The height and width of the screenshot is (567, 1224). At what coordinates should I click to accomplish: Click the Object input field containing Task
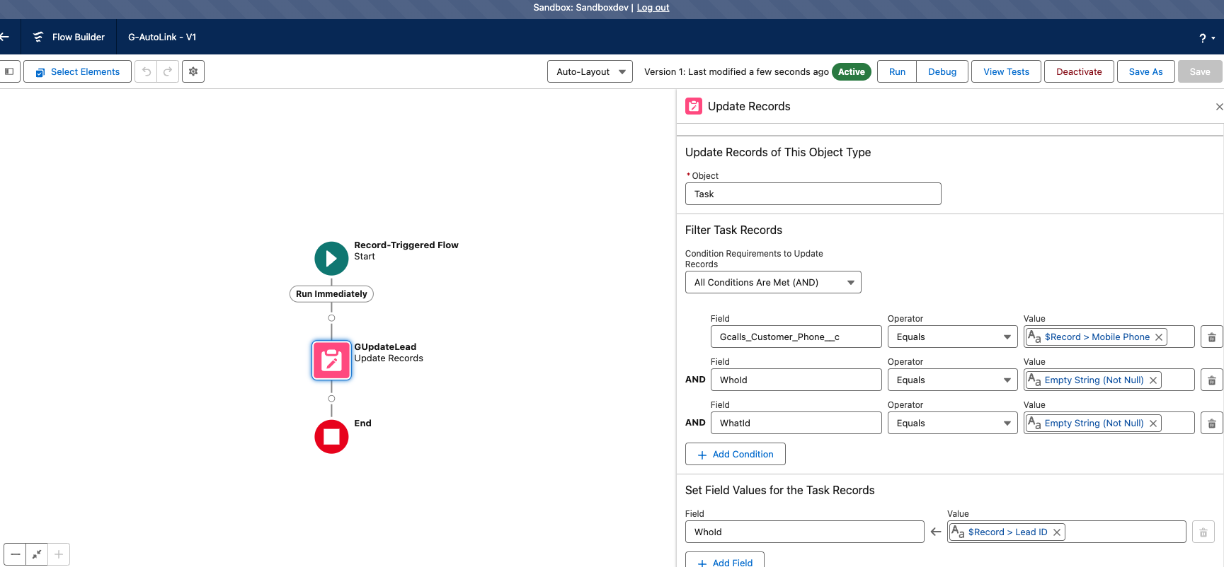pos(813,194)
